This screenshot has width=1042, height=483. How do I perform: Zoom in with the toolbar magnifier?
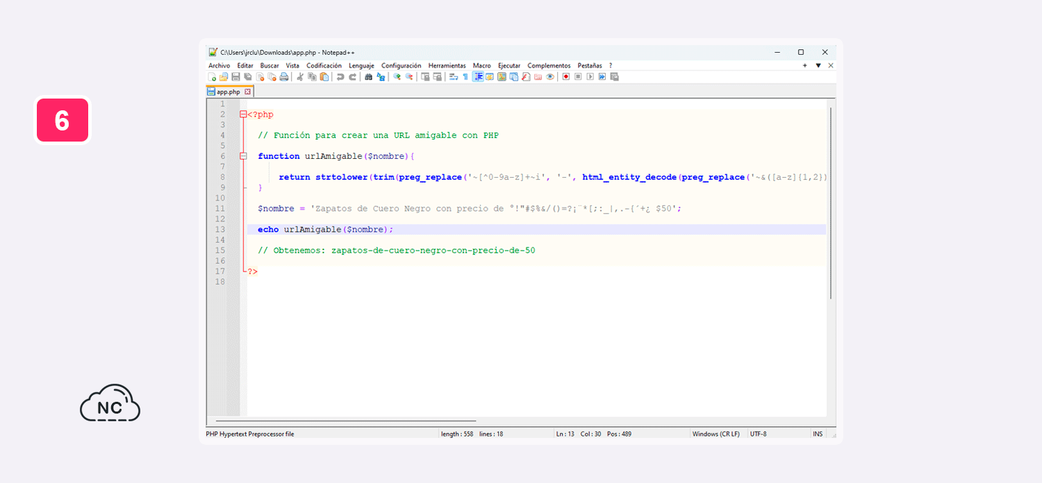pyautogui.click(x=397, y=77)
